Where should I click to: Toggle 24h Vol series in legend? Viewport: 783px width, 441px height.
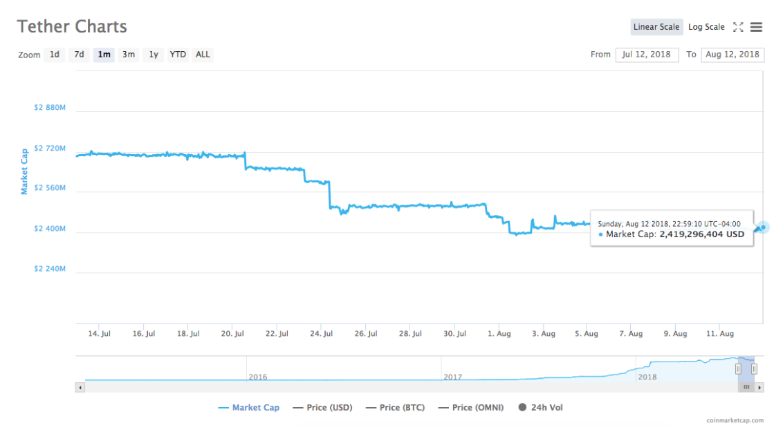(x=540, y=408)
